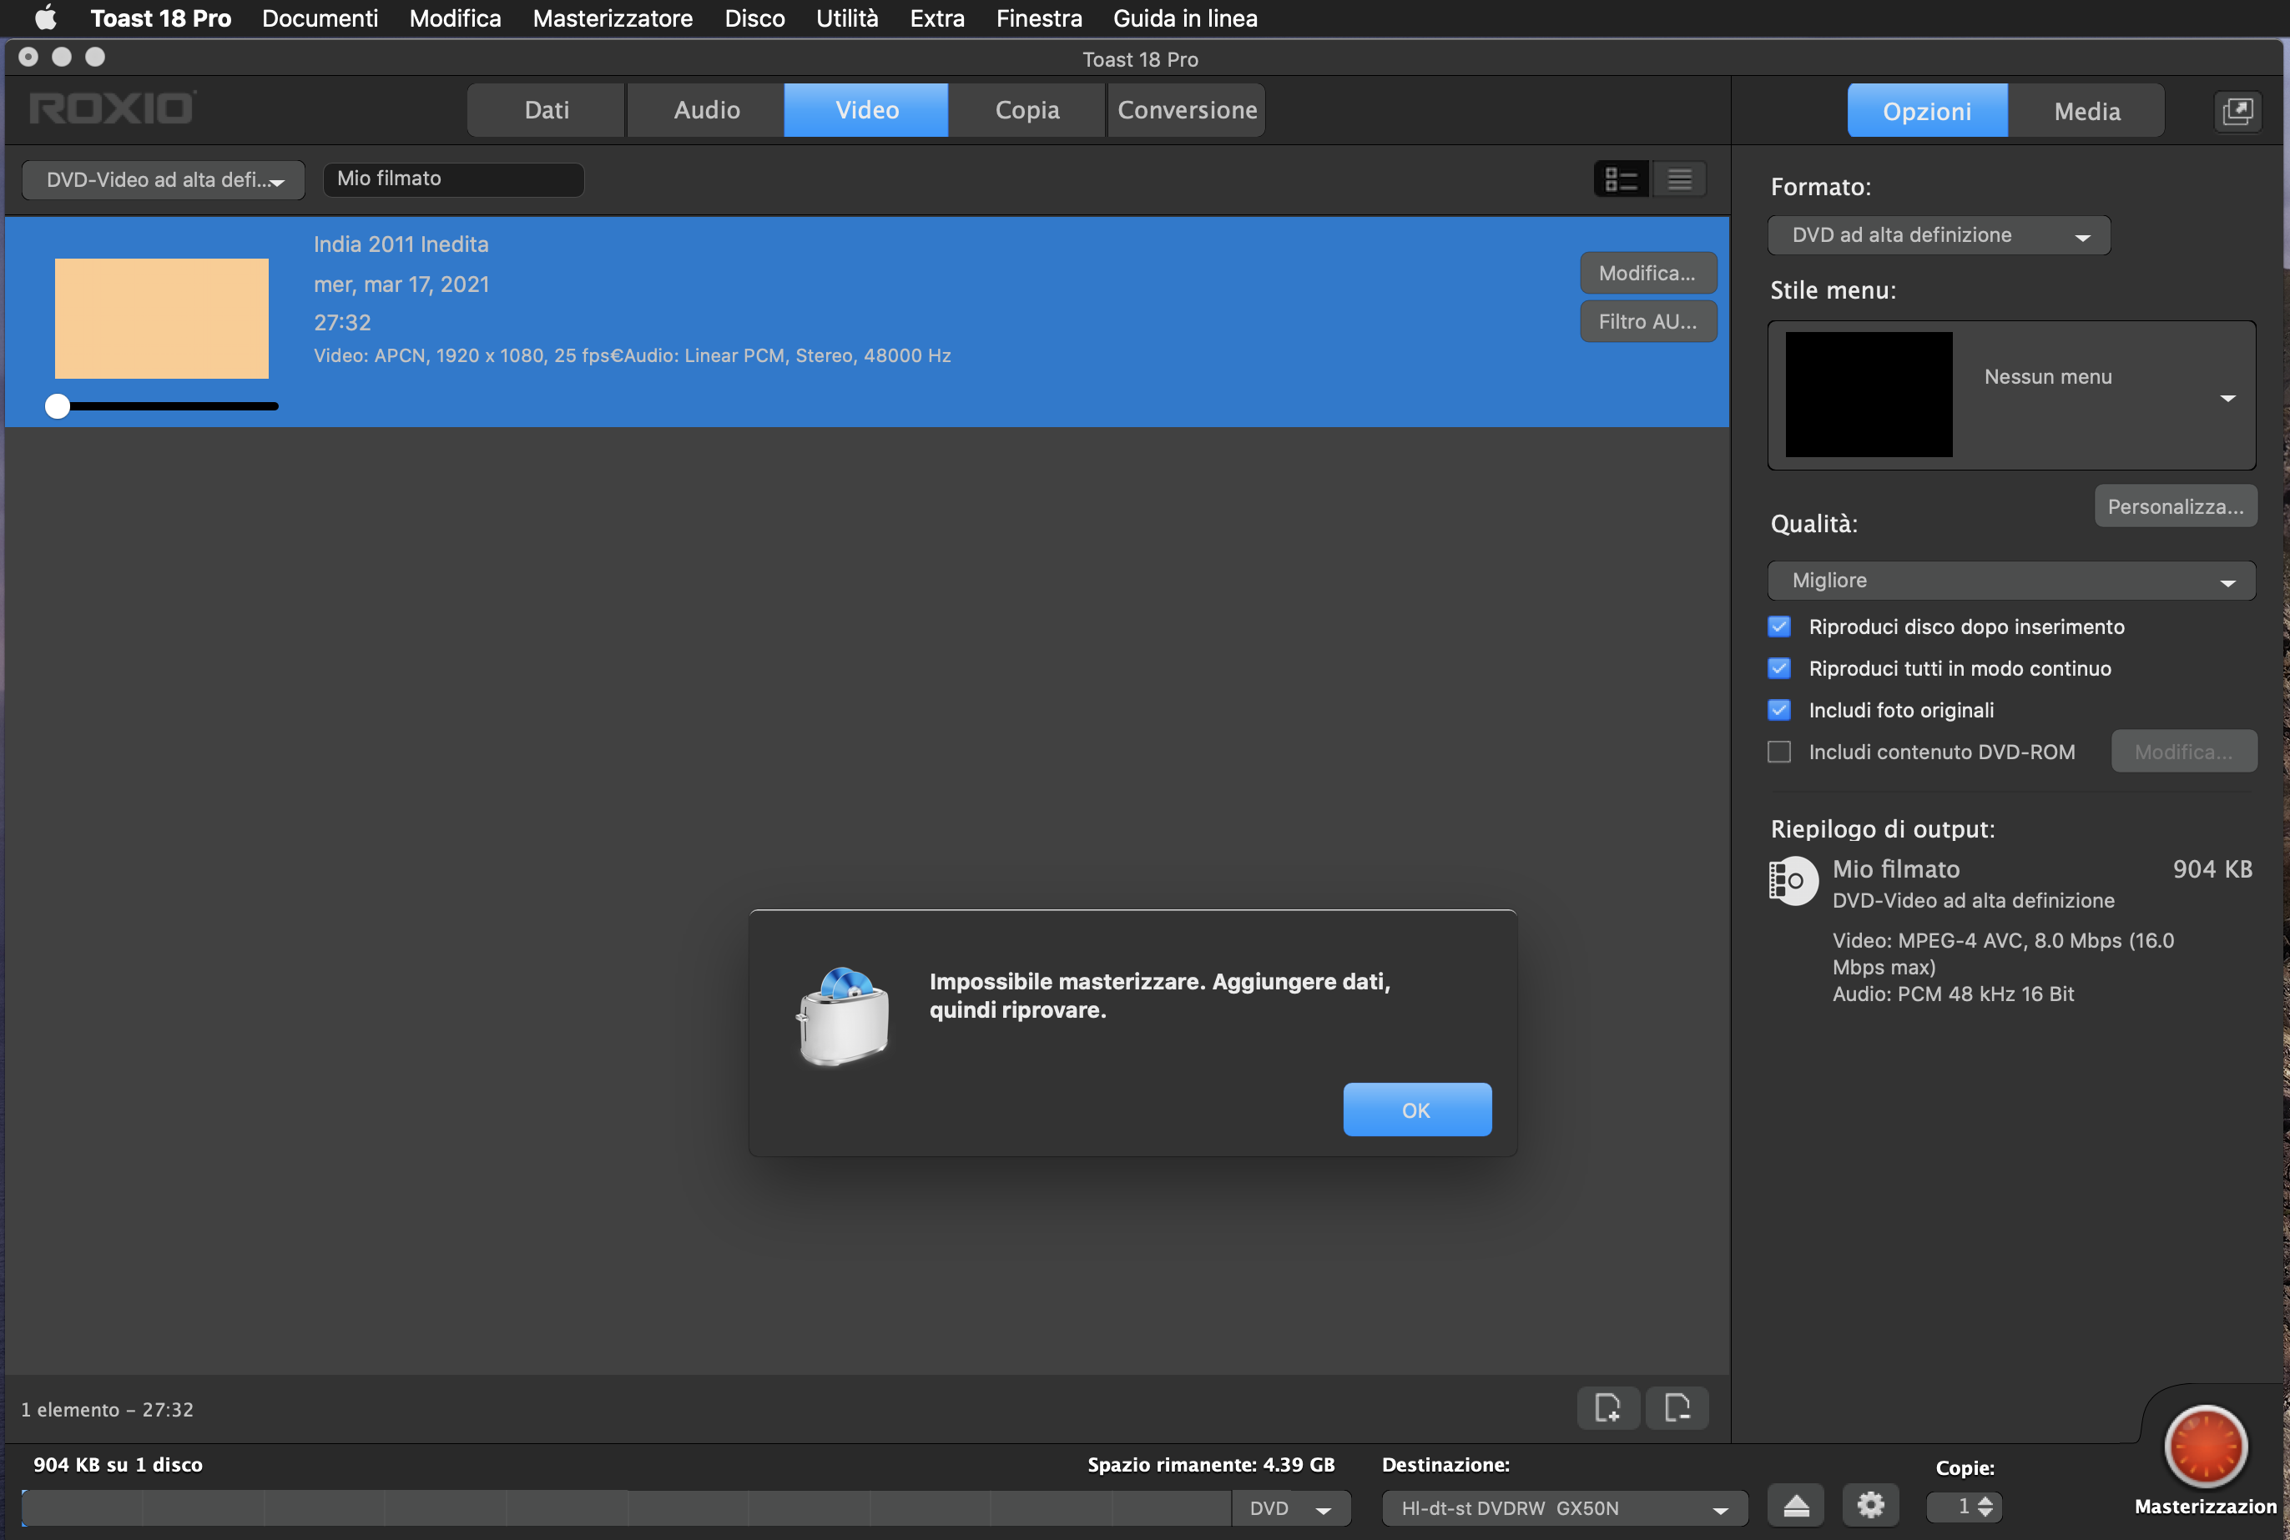This screenshot has height=1540, width=2290.
Task: Click the Filtro AU... button
Action: tap(1647, 321)
